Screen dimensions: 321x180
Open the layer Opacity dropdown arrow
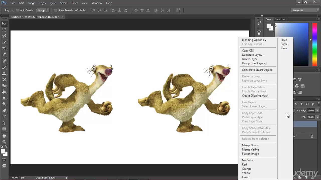(x=317, y=110)
